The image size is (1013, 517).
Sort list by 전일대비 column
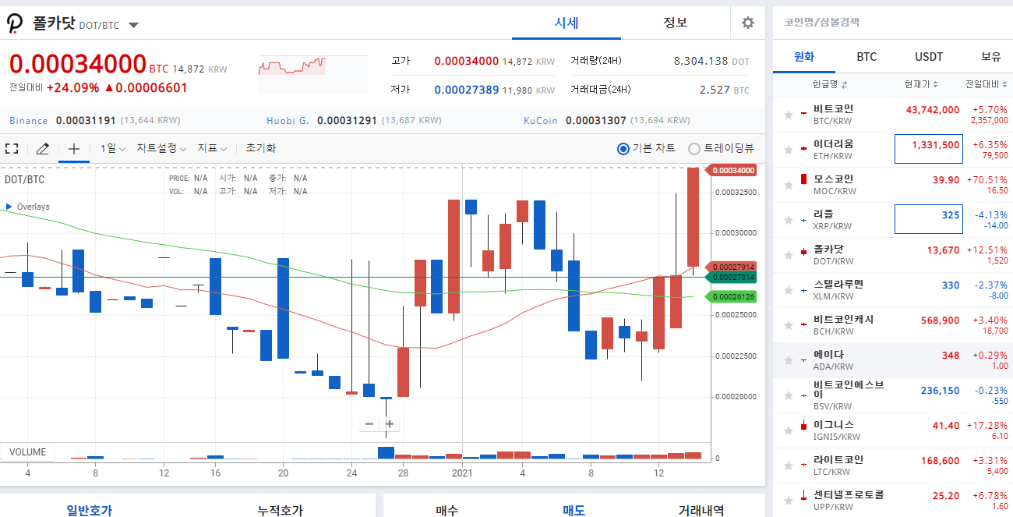985,84
